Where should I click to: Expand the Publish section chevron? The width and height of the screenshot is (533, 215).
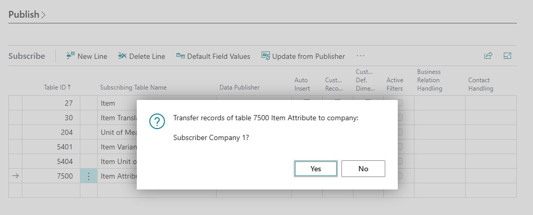point(43,15)
